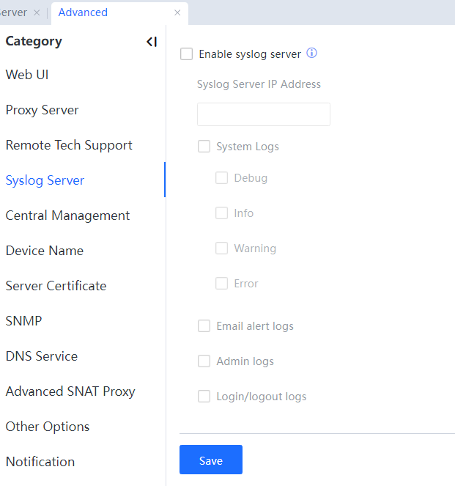Enable Email alert logs checkbox
Viewport: 455px width, 486px height.
pyautogui.click(x=204, y=326)
